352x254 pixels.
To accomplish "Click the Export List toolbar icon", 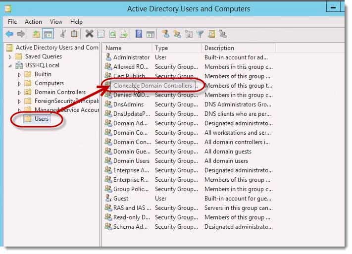I will [x=124, y=34].
